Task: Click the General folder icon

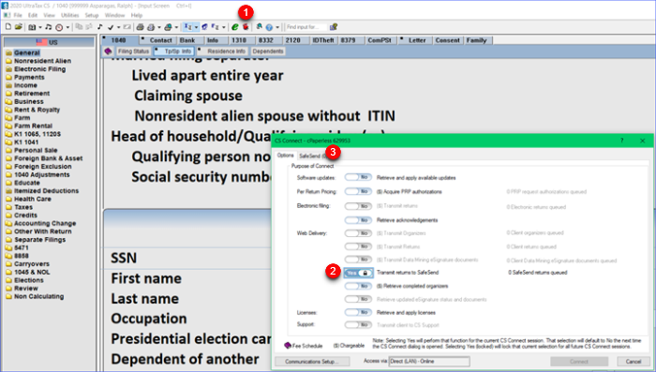Action: pos(8,52)
